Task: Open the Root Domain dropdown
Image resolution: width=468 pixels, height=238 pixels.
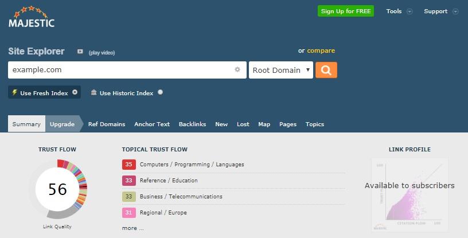Action: (x=281, y=70)
